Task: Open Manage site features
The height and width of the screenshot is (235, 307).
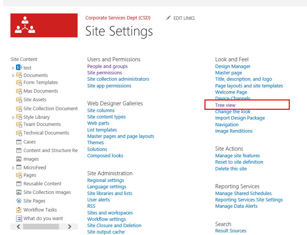Action: point(238,155)
